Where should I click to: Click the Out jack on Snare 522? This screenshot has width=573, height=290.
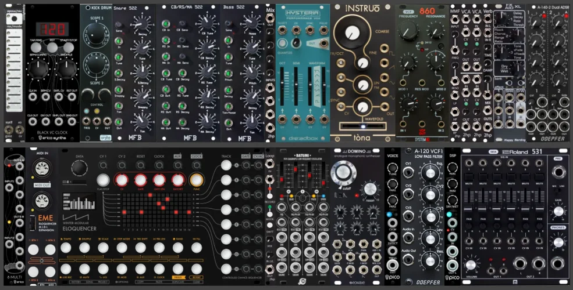(x=119, y=122)
